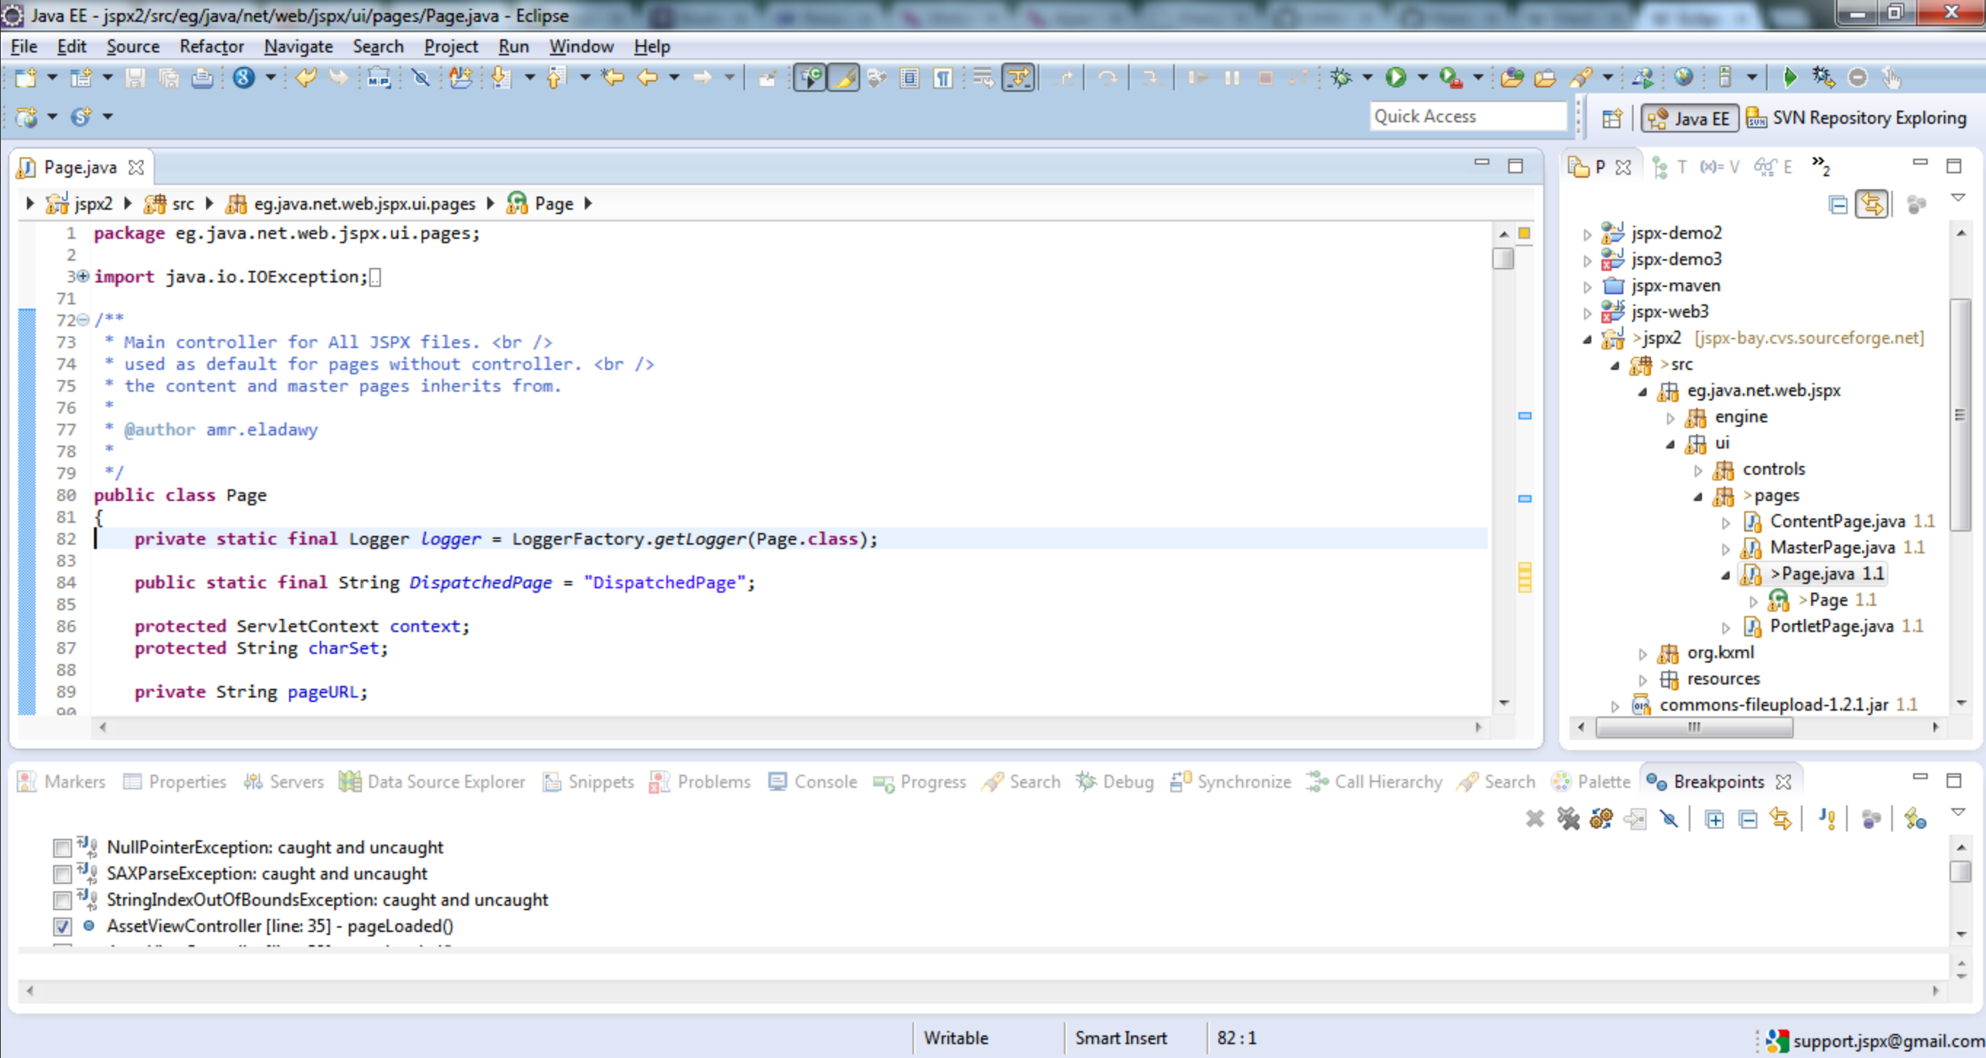This screenshot has height=1058, width=1986.
Task: Click the blue number 8 toolbar icon
Action: (x=245, y=78)
